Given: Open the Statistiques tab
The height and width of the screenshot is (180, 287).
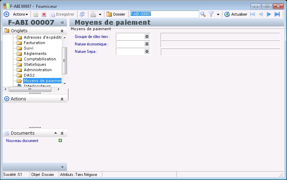Looking at the screenshot, I should pos(35,64).
